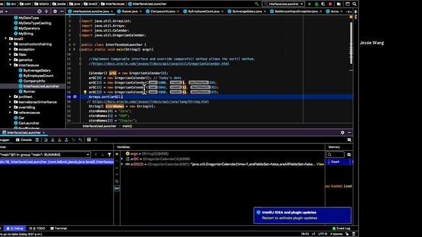Open the Project view selector dropdown arrow
Viewport: 422px width, 237px height.
(6, 12)
